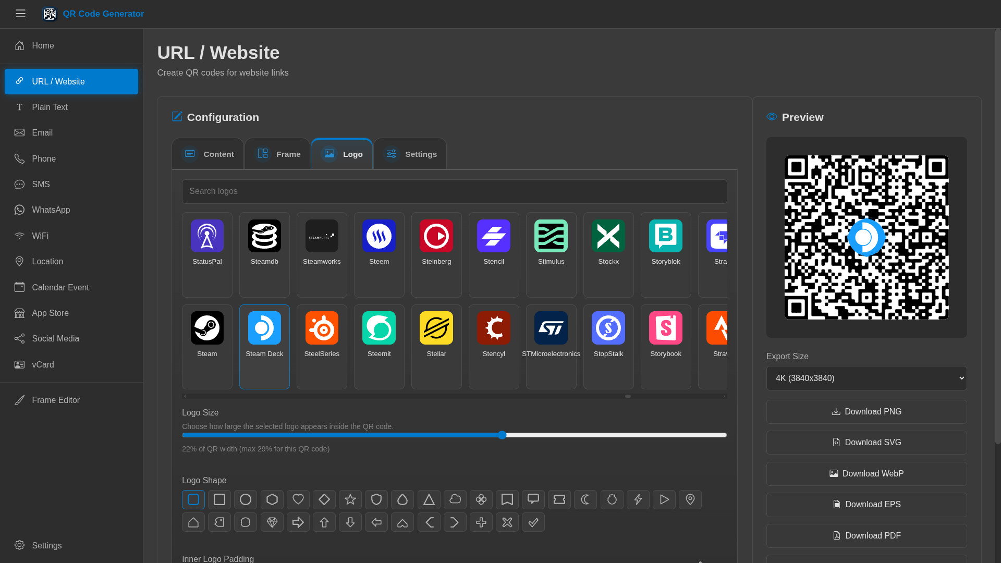1001x563 pixels.
Task: Select the Steinberg logo
Action: (436, 254)
